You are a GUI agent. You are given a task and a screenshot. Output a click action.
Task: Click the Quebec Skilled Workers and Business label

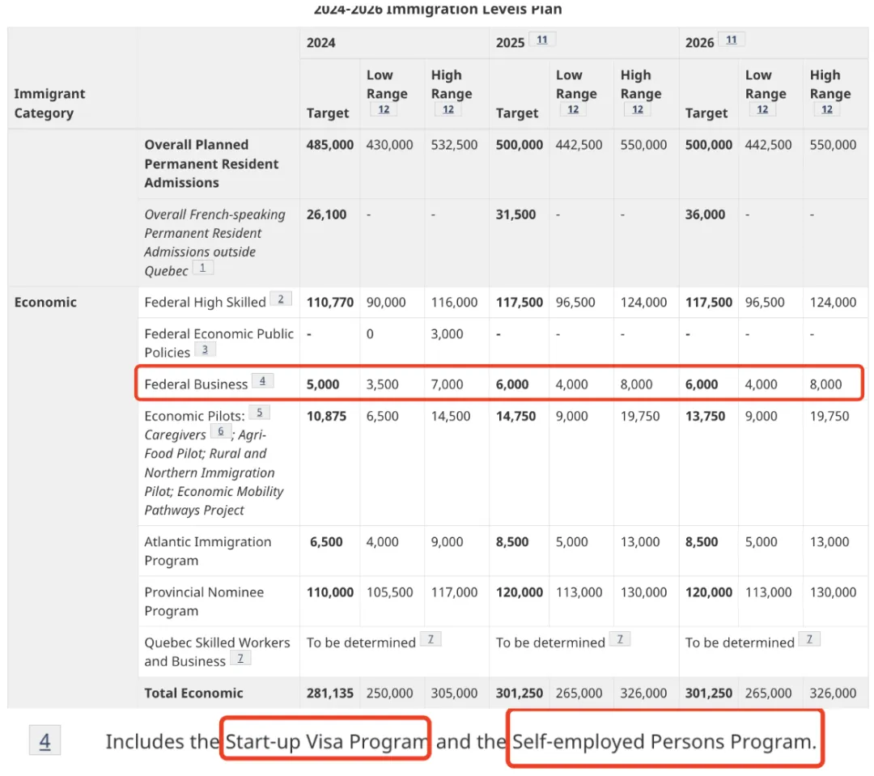pyautogui.click(x=218, y=651)
